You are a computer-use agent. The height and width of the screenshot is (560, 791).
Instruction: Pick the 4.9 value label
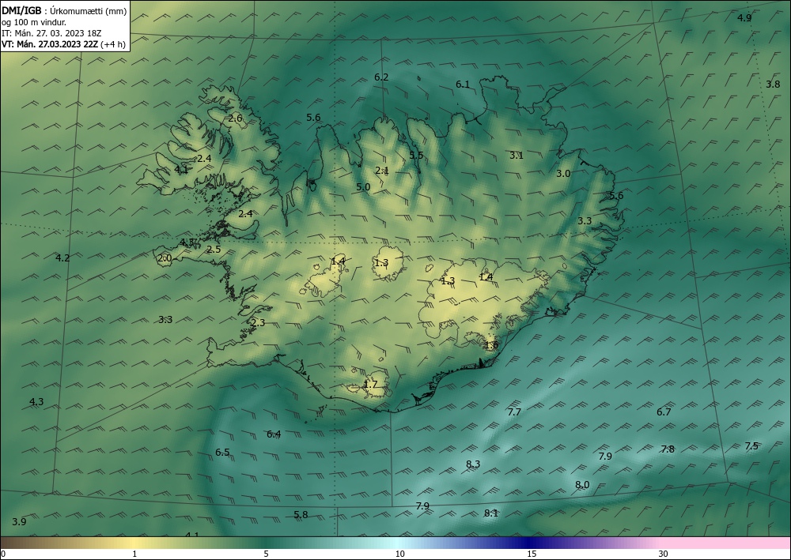coord(744,18)
